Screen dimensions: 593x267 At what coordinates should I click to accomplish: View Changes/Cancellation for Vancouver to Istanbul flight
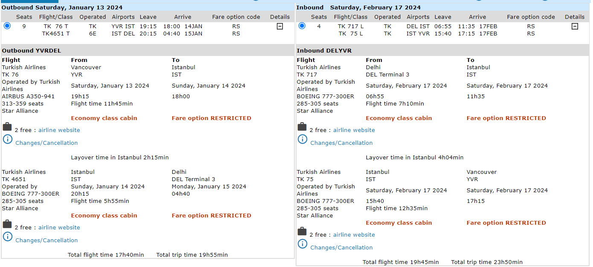point(47,143)
